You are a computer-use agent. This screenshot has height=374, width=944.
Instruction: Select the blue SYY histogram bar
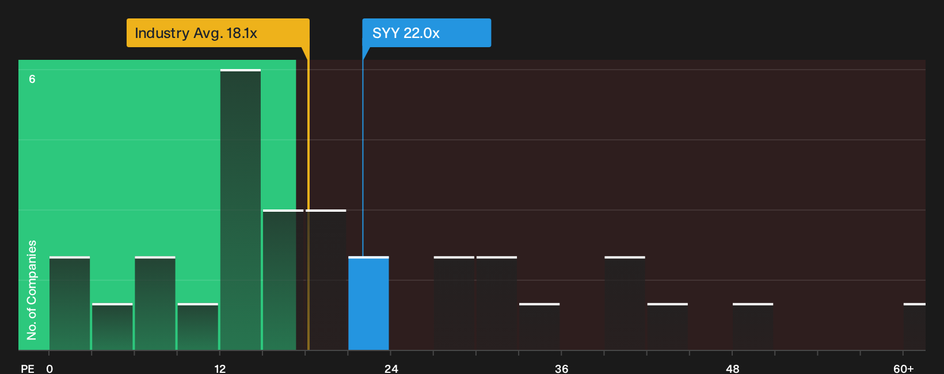(x=368, y=303)
